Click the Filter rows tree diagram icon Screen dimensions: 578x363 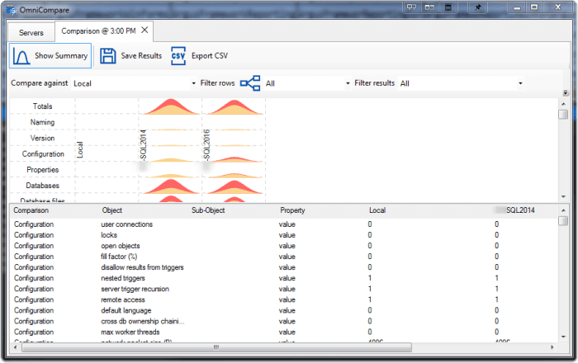pos(250,83)
